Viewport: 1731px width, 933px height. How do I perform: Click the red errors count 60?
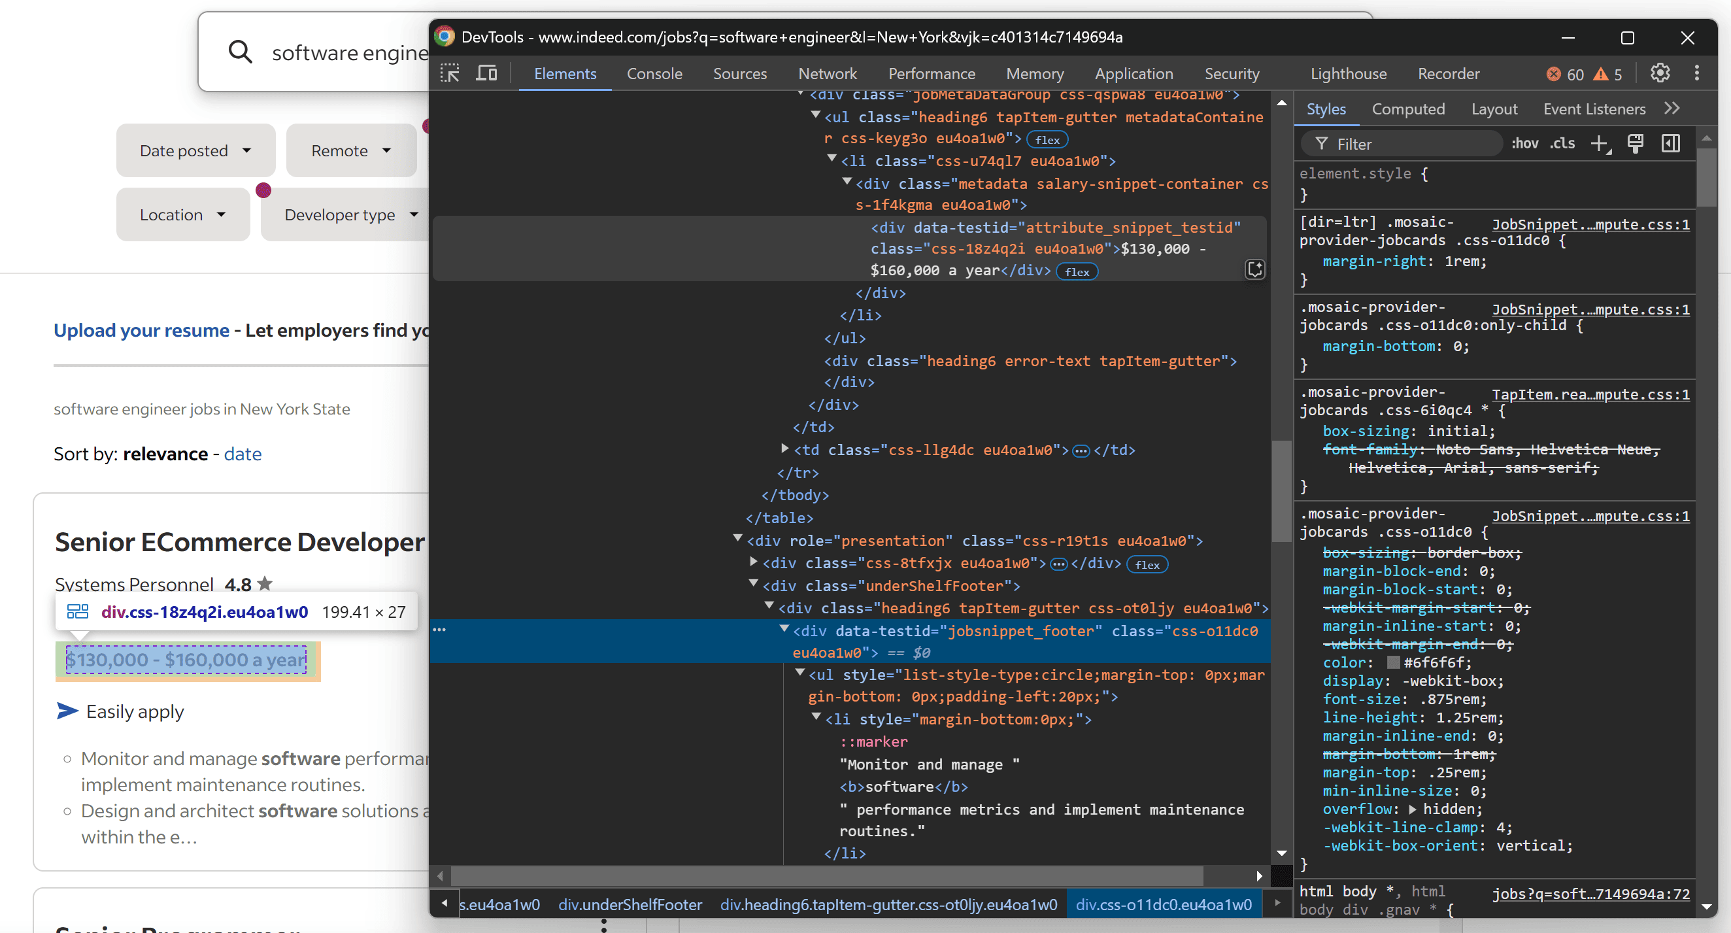(1566, 74)
